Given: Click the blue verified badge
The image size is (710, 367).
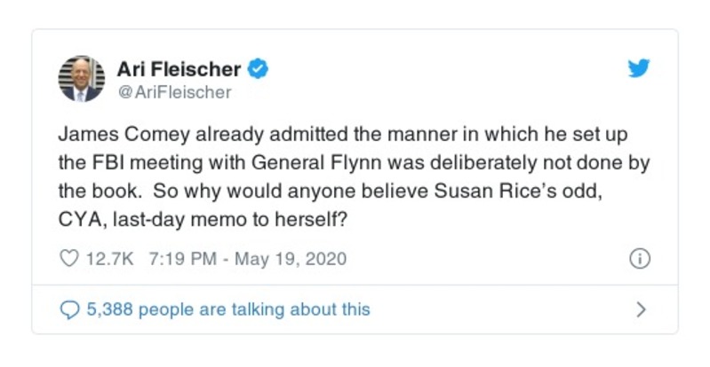Looking at the screenshot, I should (258, 69).
